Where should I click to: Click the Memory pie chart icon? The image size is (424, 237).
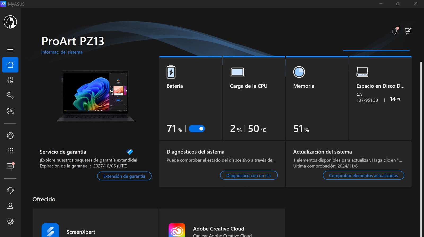pyautogui.click(x=299, y=72)
